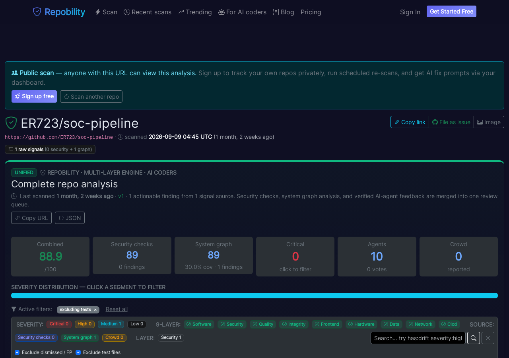Image resolution: width=509 pixels, height=358 pixels.
Task: Open the Trending menu item
Action: point(195,12)
